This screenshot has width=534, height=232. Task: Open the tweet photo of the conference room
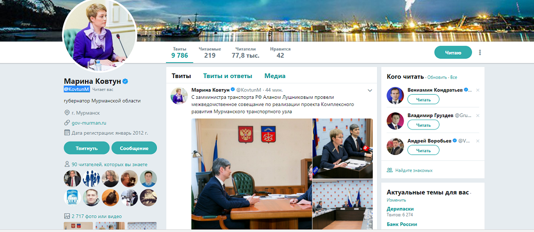tap(343, 204)
